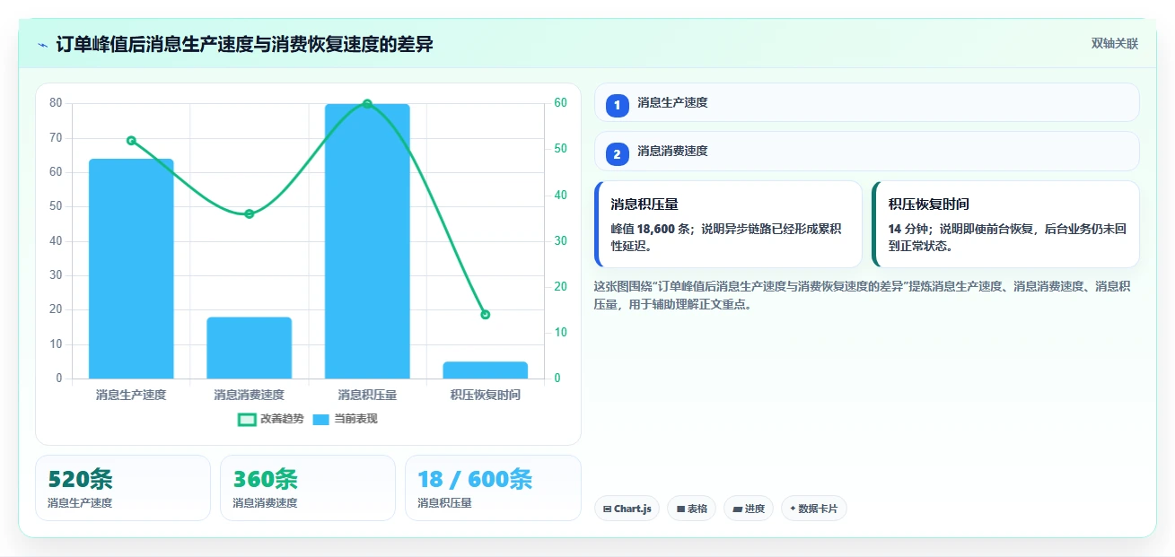Open the 积压恢复时间 info card
This screenshot has height=557, width=1175.
click(1005, 224)
